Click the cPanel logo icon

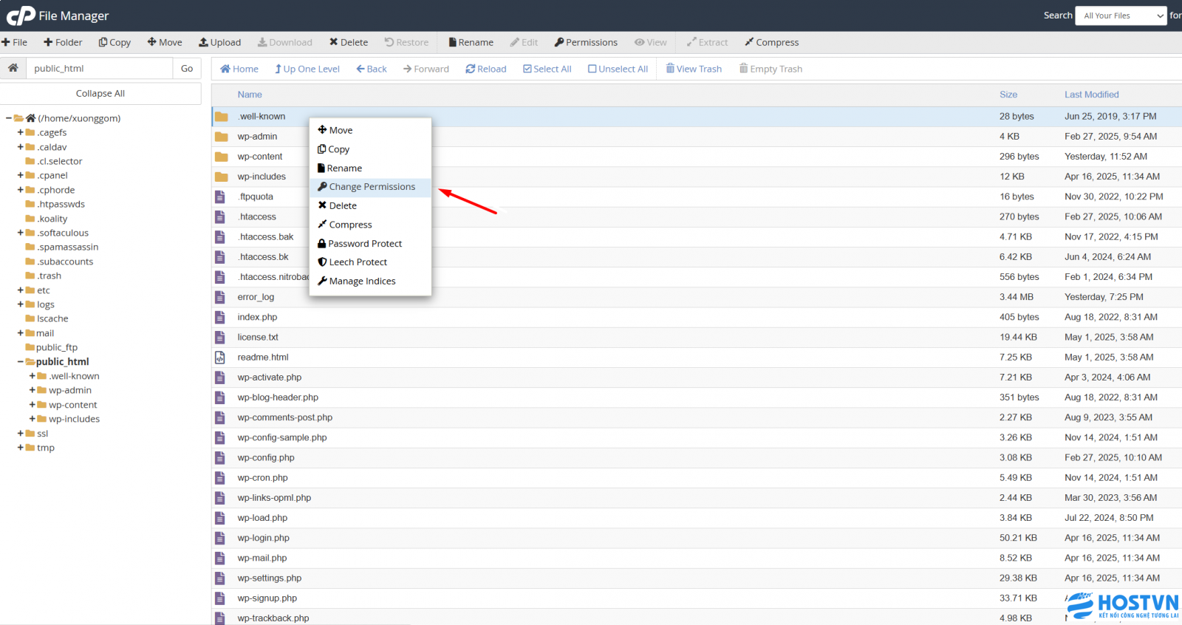coord(21,15)
